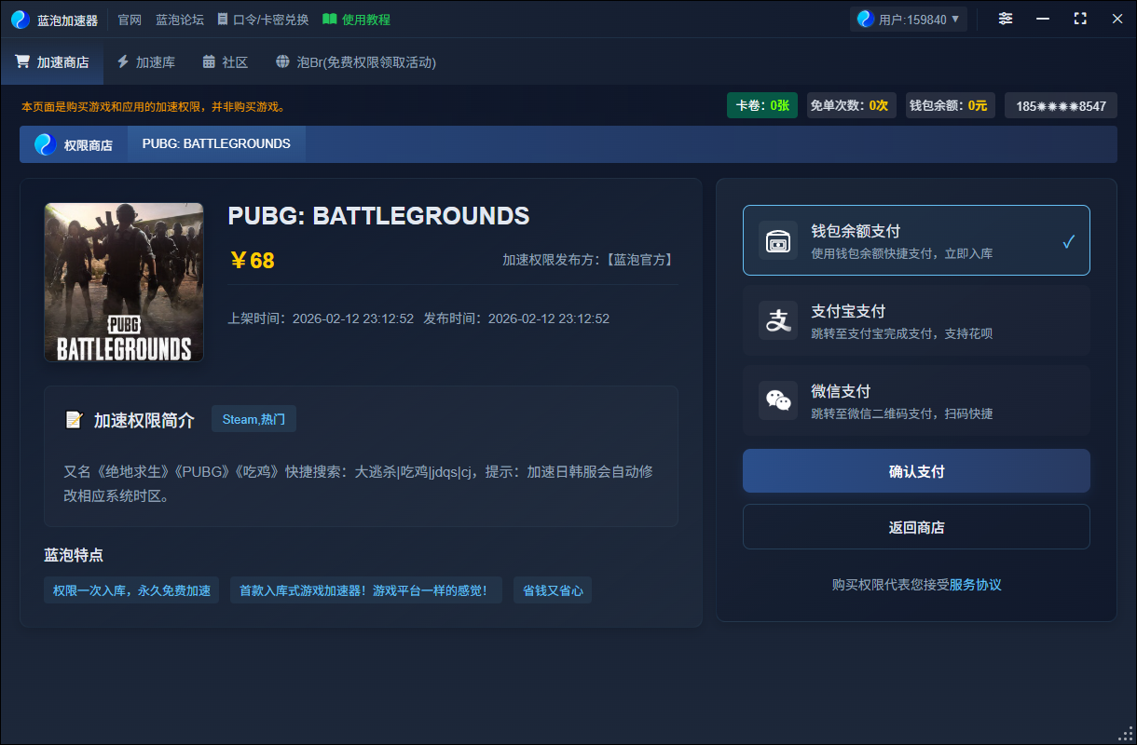Expand the 用户:159840 dropdown arrow
This screenshot has width=1137, height=745.
tap(955, 20)
